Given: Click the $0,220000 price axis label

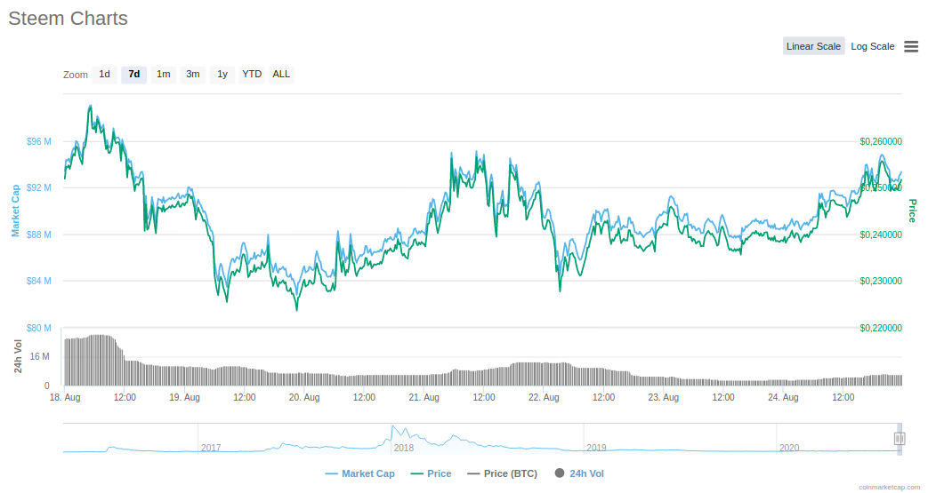Looking at the screenshot, I should (881, 328).
